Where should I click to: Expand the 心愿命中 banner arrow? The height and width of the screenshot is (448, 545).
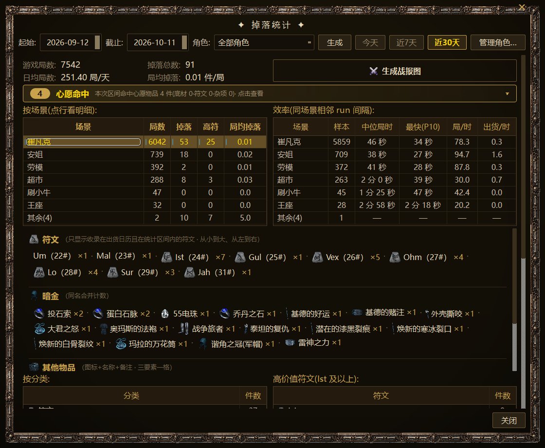click(x=507, y=93)
